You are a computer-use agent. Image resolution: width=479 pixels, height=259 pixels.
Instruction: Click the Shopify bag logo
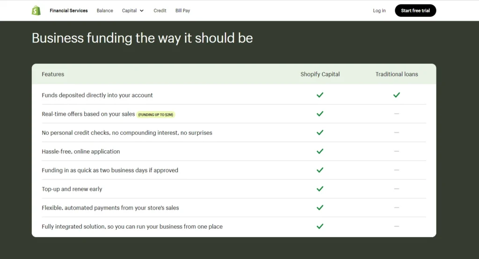tap(36, 11)
